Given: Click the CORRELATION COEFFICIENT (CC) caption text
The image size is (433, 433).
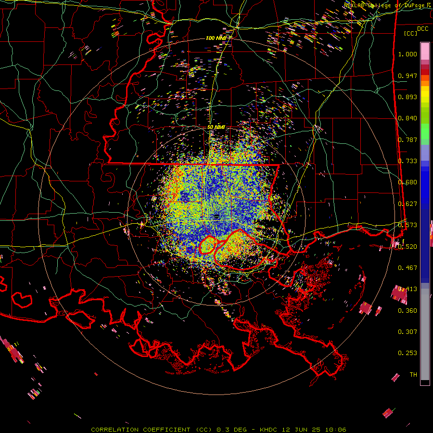Looking at the screenshot, I should pos(152,430).
